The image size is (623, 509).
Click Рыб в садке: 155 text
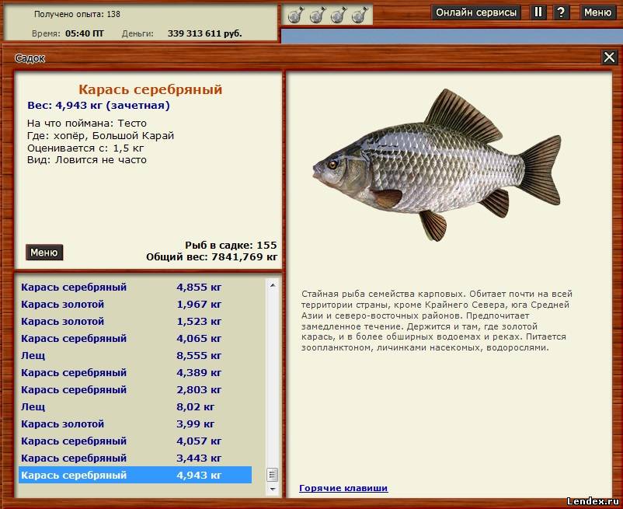231,245
